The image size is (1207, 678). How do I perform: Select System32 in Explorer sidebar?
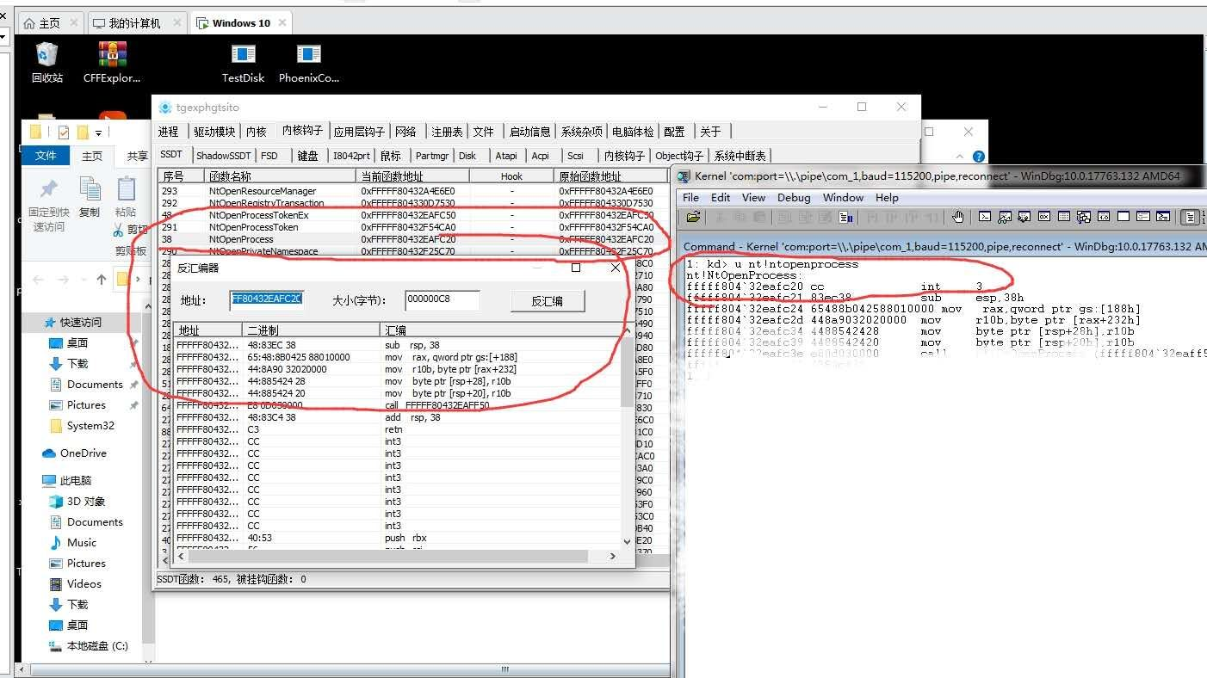(90, 426)
